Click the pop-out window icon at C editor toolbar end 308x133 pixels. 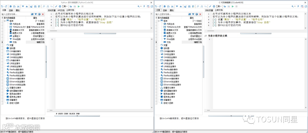coord(306,6)
